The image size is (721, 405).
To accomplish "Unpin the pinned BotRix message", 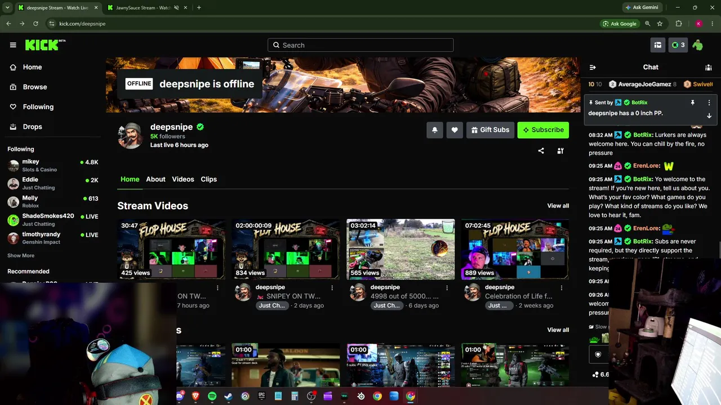I will [x=693, y=103].
